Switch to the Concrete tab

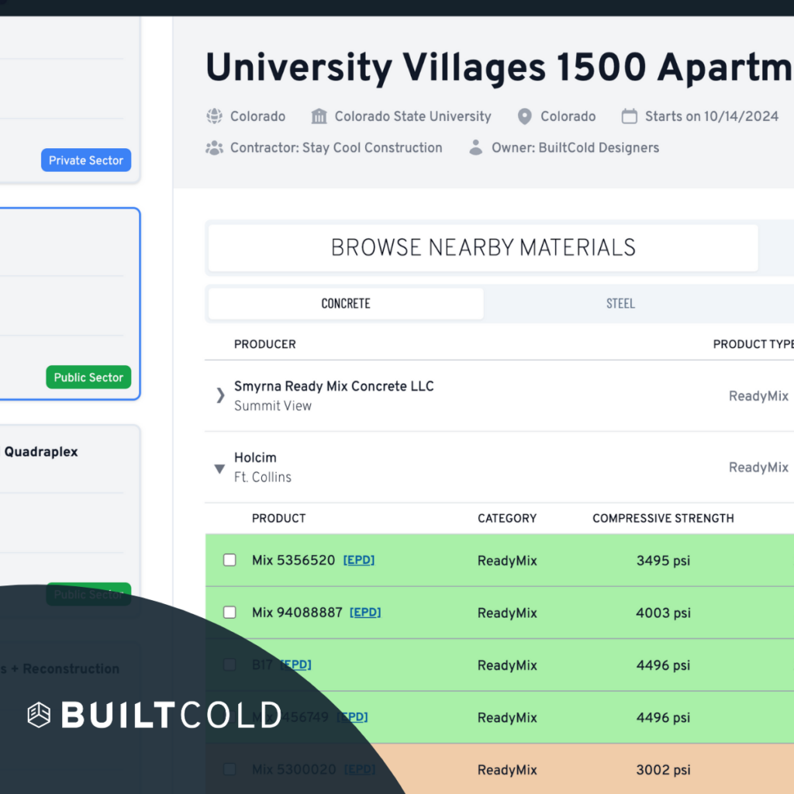346,303
